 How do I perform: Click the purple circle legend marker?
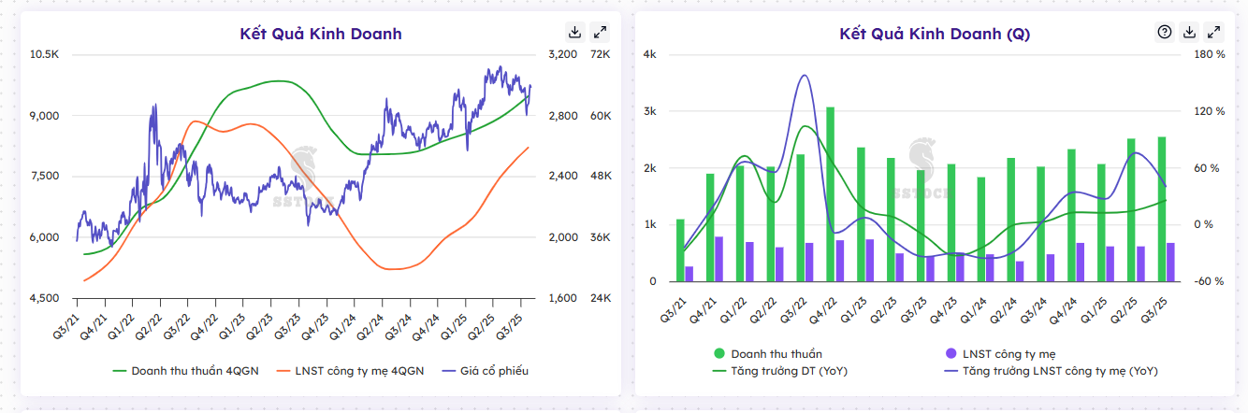coord(951,354)
